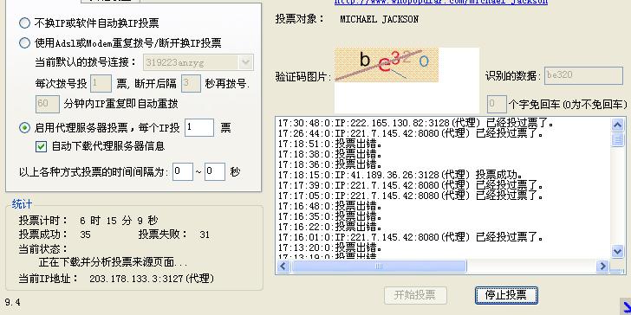This screenshot has height=315, width=631.
Task: Uncheck auto-download proxy server info checkbox
Action: [x=41, y=146]
